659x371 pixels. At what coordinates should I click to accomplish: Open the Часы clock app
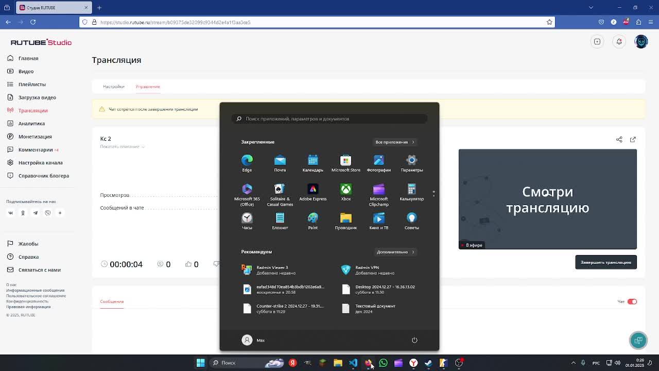(x=247, y=221)
